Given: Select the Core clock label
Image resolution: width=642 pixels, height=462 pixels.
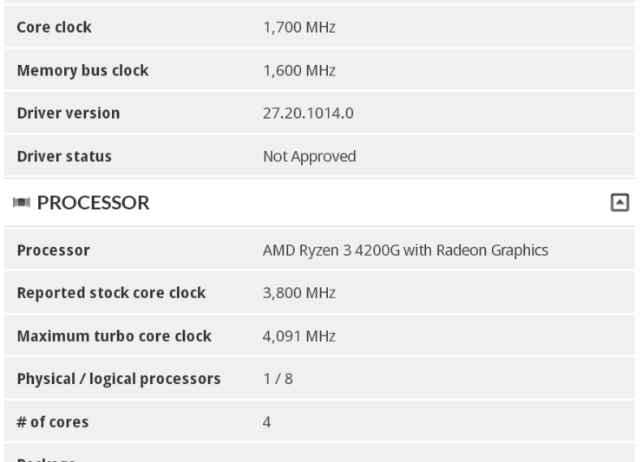Looking at the screenshot, I should click(x=55, y=28).
